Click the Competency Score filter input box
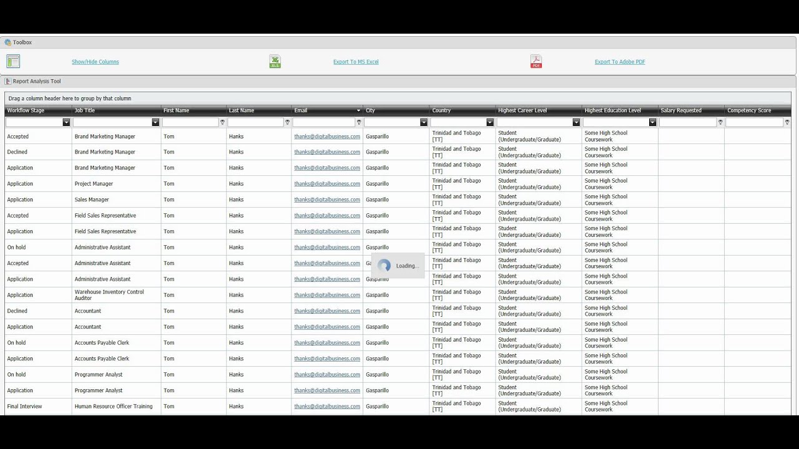Image resolution: width=799 pixels, height=449 pixels. coord(754,122)
